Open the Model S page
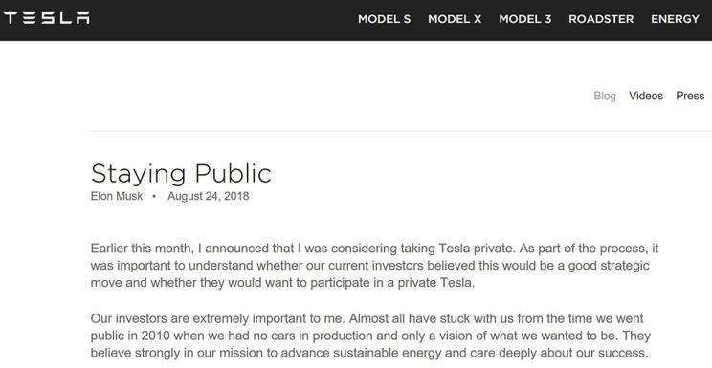 pos(384,19)
